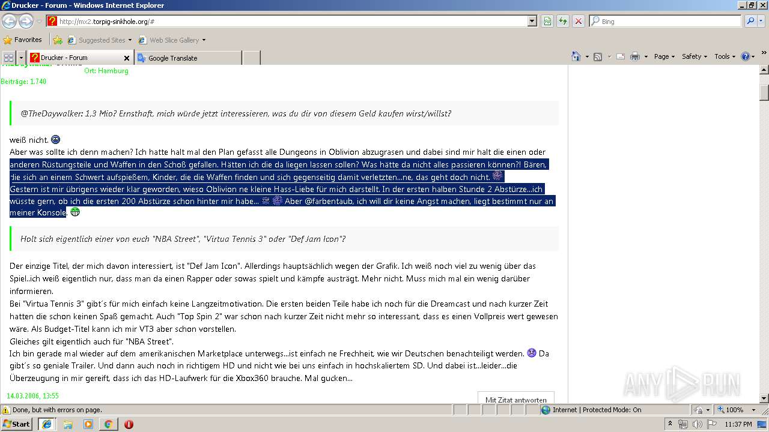Viewport: 769px width, 432px height.
Task: Click the quote mentioning '1,3 Mio?'
Action: [x=285, y=113]
